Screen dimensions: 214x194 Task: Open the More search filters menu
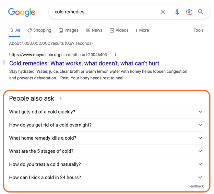[142, 30]
